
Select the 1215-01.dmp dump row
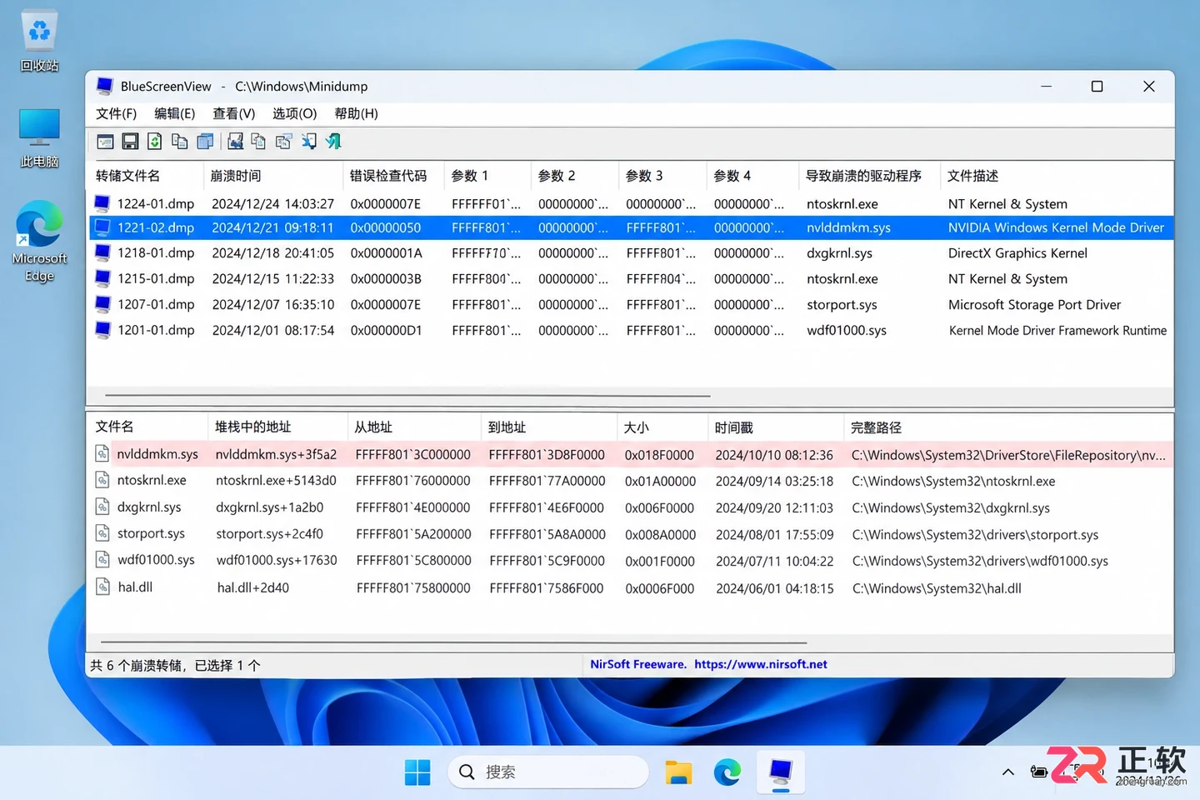(x=631, y=278)
